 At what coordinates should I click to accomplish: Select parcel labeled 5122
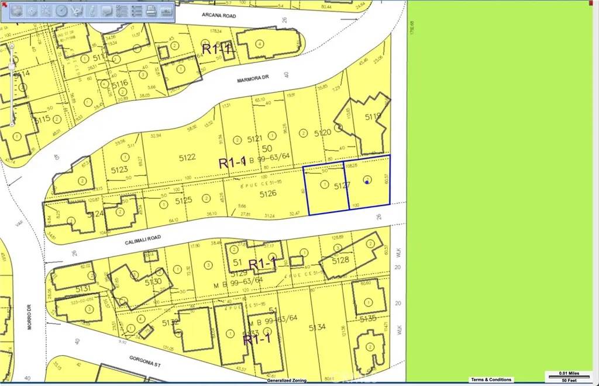point(187,157)
